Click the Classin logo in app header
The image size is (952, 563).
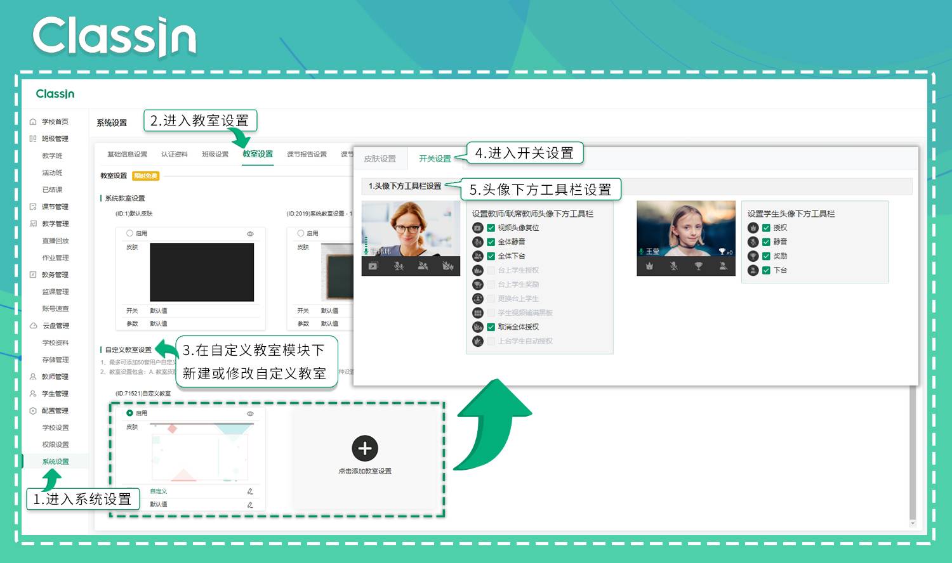tap(55, 94)
